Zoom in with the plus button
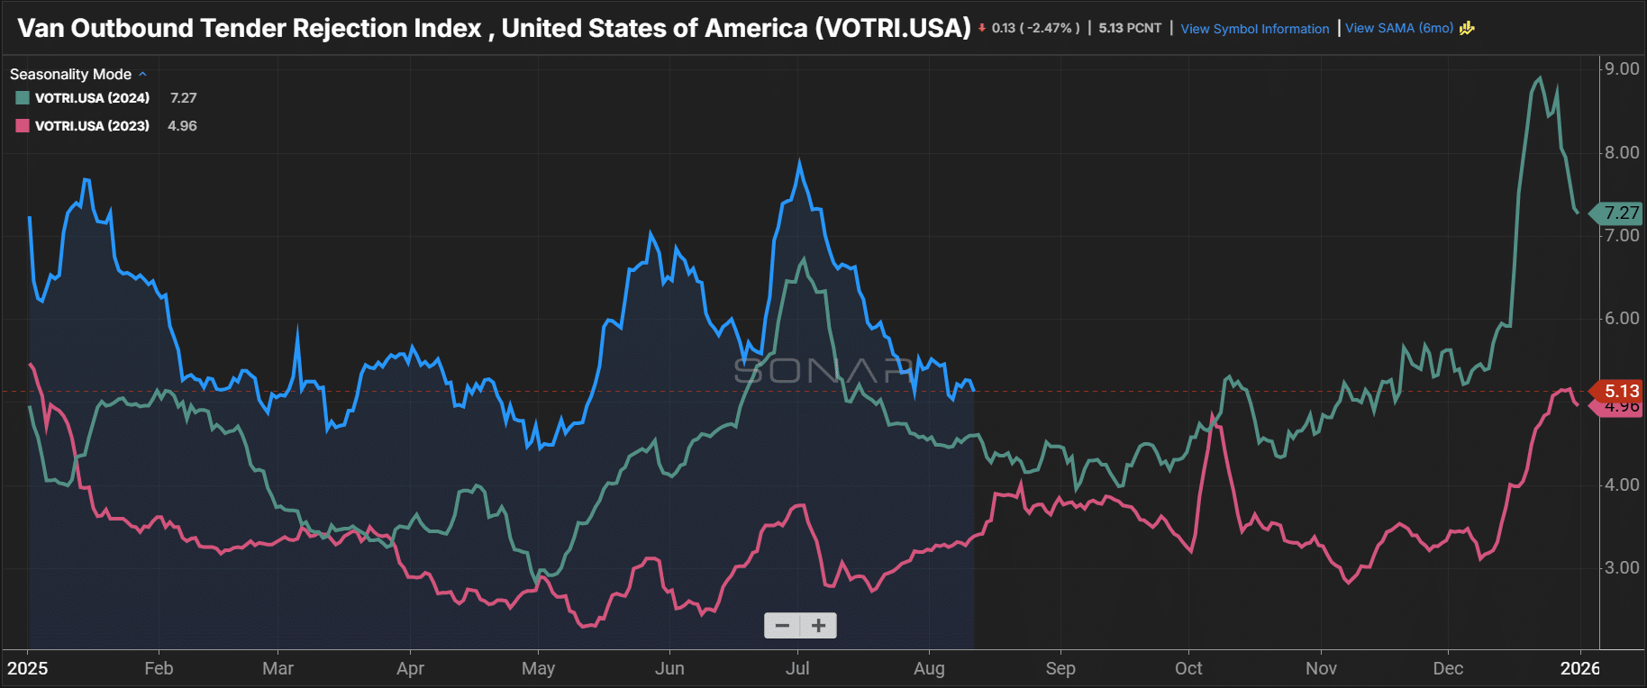This screenshot has width=1647, height=688. point(818,625)
